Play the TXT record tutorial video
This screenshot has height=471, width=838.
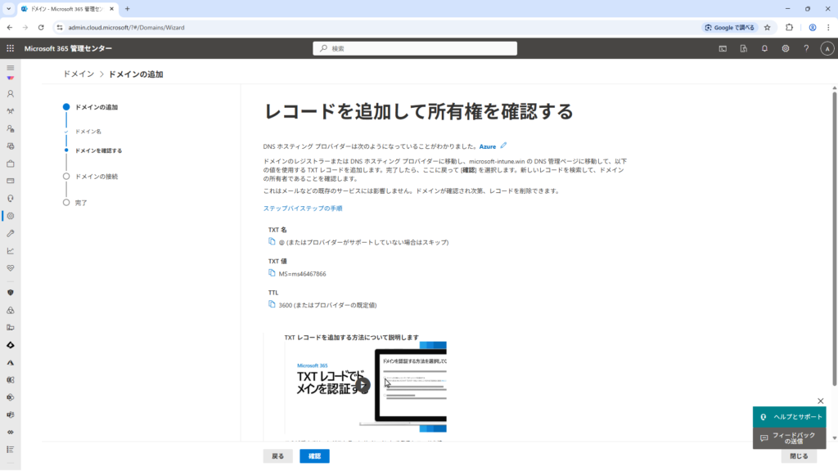pos(363,385)
